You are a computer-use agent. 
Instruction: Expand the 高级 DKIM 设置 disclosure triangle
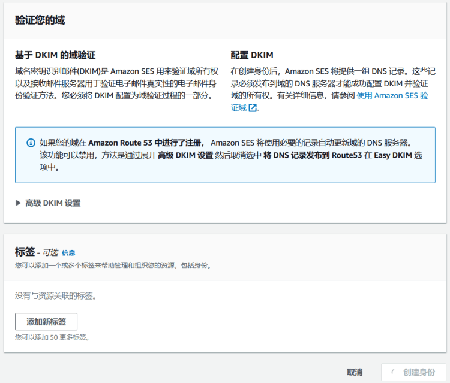[18, 203]
